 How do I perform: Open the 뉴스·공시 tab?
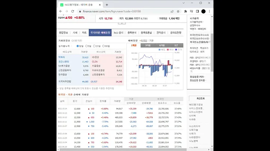[x=118, y=33]
